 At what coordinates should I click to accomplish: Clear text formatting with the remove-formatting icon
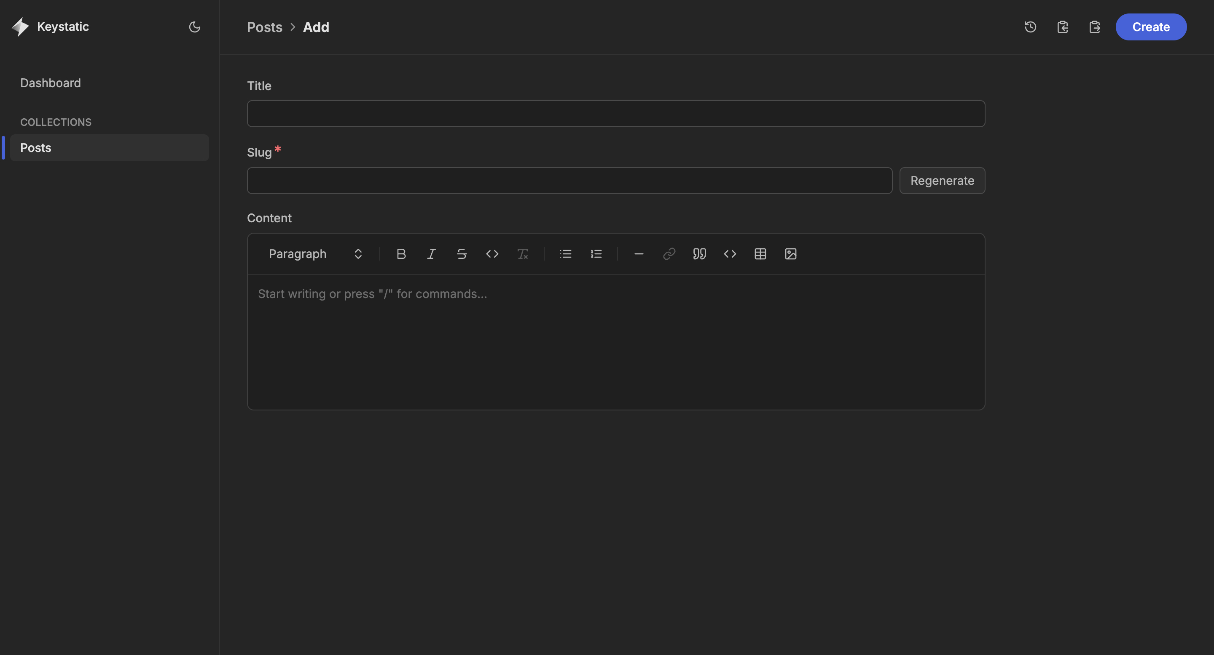[523, 254]
